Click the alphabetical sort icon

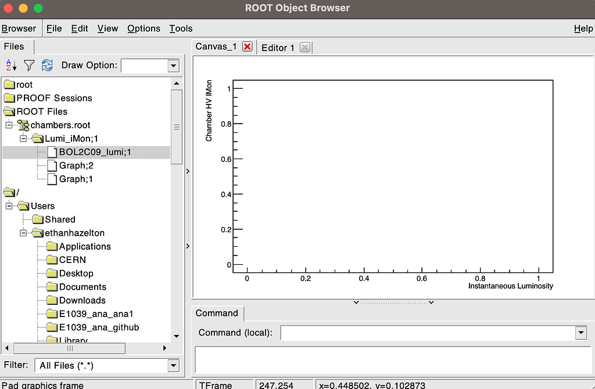point(10,65)
